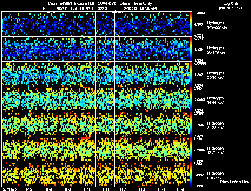The height and width of the screenshot is (191, 251).
Task: Click the '10:51' time label
Action: point(67,189)
